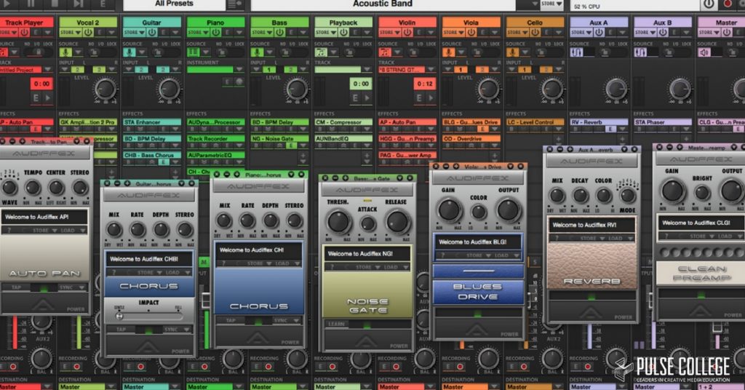Select the Track Recorder effect on Piano

(215, 139)
